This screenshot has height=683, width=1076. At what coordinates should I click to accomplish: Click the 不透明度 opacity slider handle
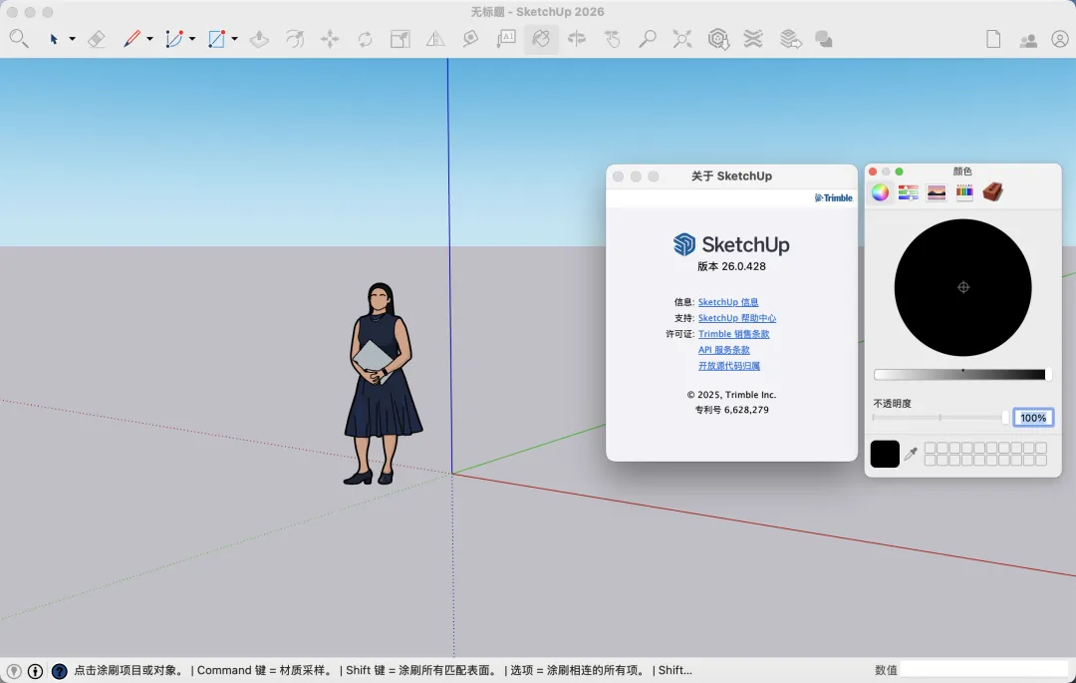pos(1005,418)
